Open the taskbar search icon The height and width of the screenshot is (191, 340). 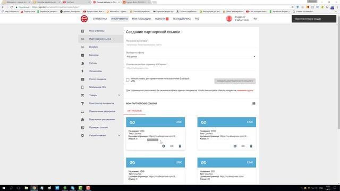click(x=11, y=188)
